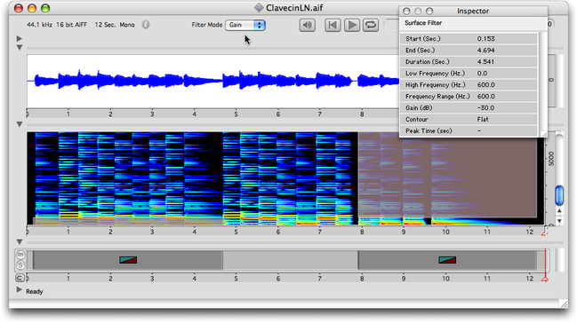Toggle the m (mute) track button
Image resolution: width=577 pixels, height=323 pixels.
point(20,255)
